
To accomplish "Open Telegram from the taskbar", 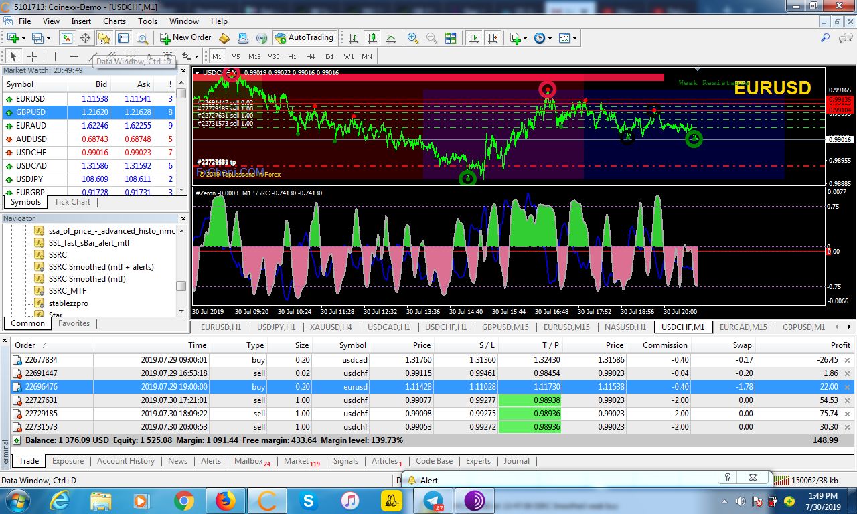I will [433, 500].
